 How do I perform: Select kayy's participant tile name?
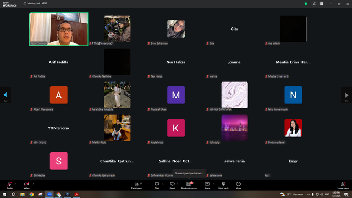click(293, 161)
